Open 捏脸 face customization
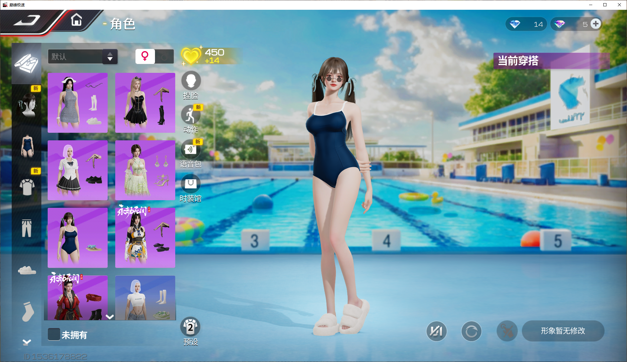Image resolution: width=627 pixels, height=362 pixels. point(191,81)
